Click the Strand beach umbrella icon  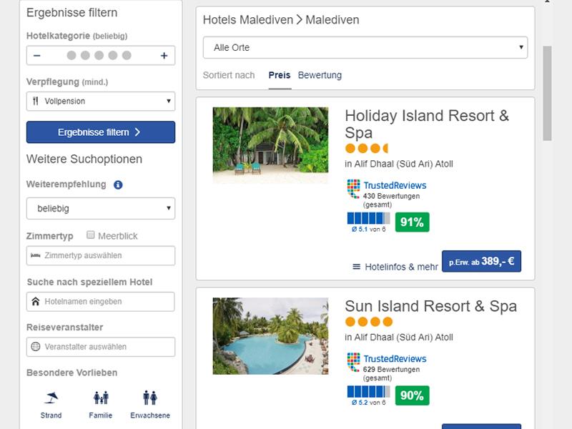(51, 398)
